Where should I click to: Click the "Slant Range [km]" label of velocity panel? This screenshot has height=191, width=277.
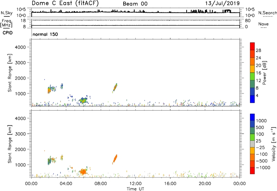click(10, 144)
